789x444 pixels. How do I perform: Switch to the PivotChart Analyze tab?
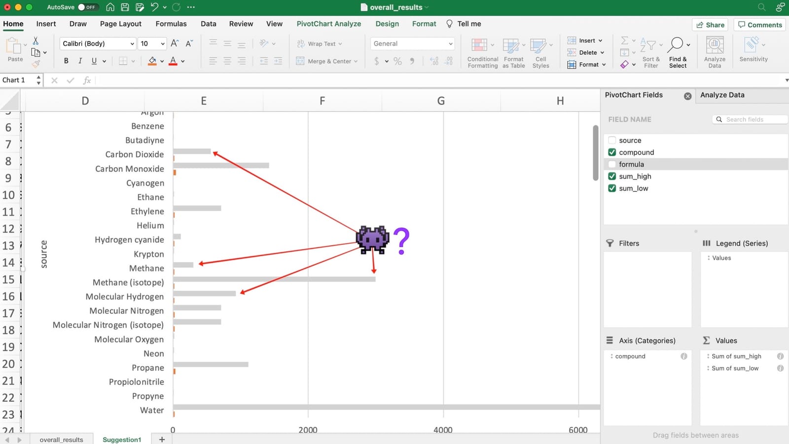[328, 24]
